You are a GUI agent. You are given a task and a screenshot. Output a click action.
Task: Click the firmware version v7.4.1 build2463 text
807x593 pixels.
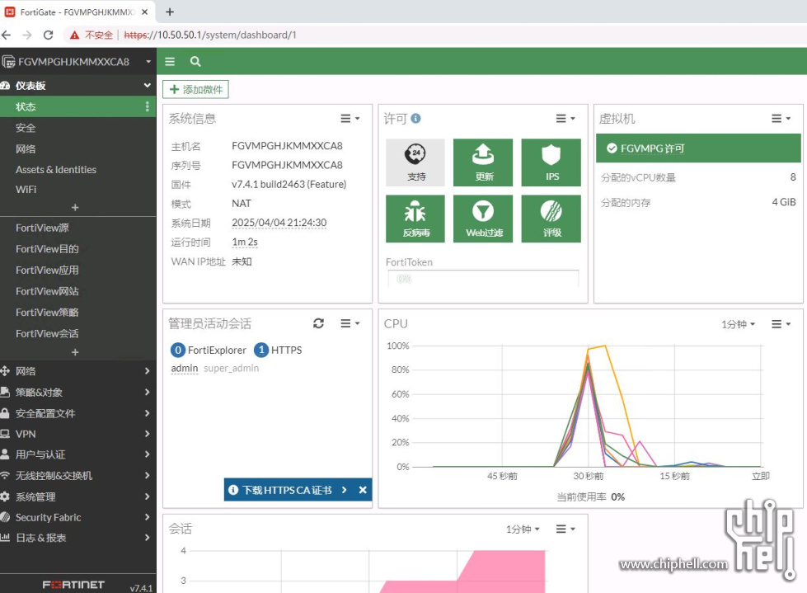(289, 184)
